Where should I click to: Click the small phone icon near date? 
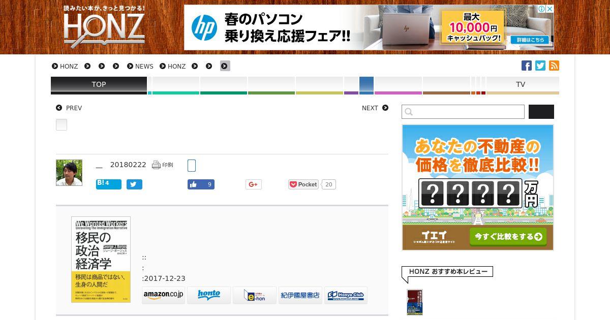coord(192,166)
